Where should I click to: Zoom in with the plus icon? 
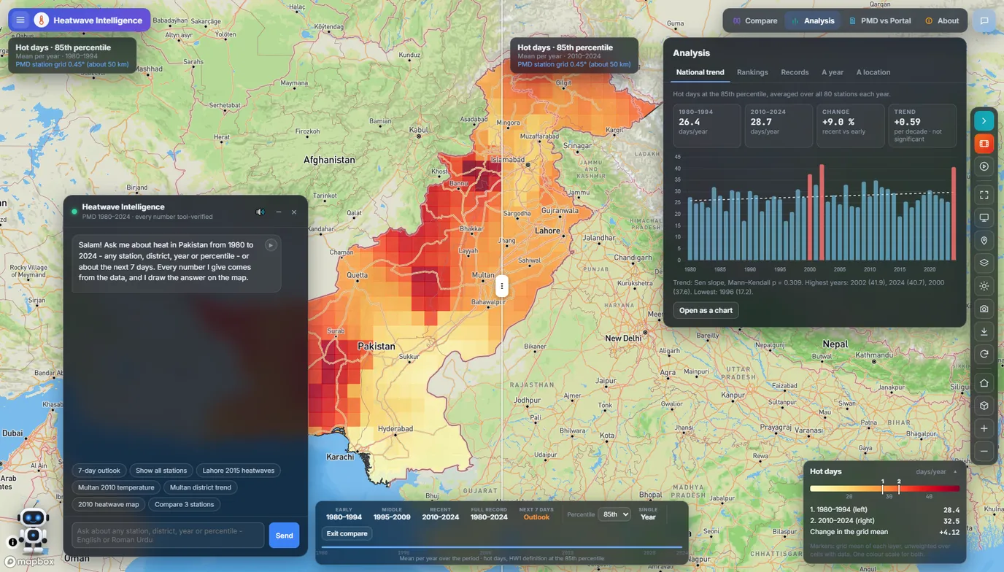984,428
